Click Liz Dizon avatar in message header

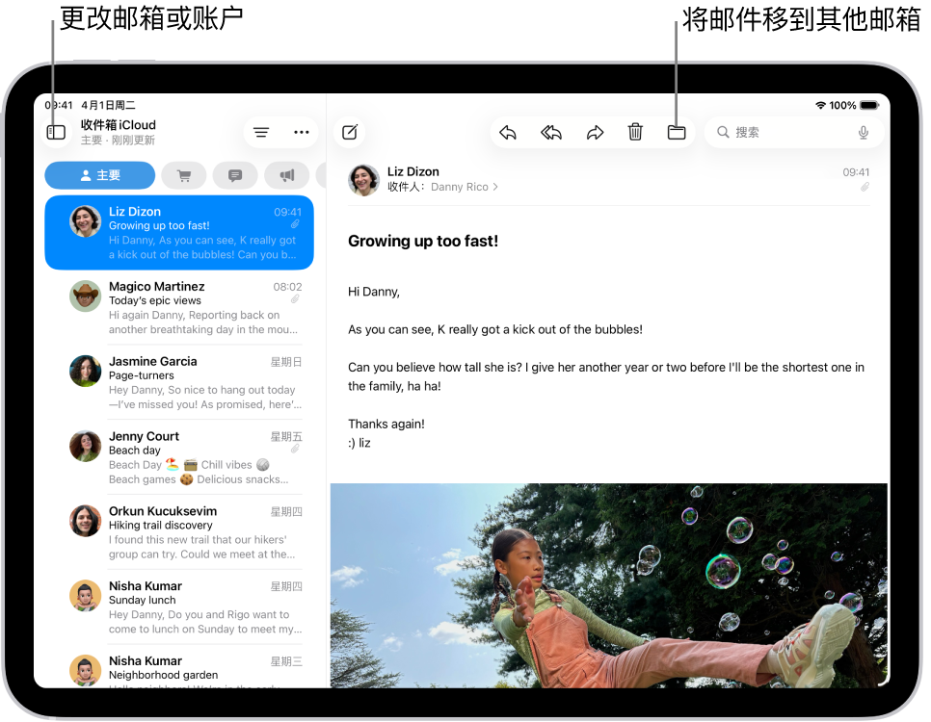pyautogui.click(x=363, y=180)
